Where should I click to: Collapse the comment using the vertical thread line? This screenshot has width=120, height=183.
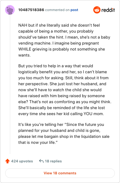click(x=10, y=84)
